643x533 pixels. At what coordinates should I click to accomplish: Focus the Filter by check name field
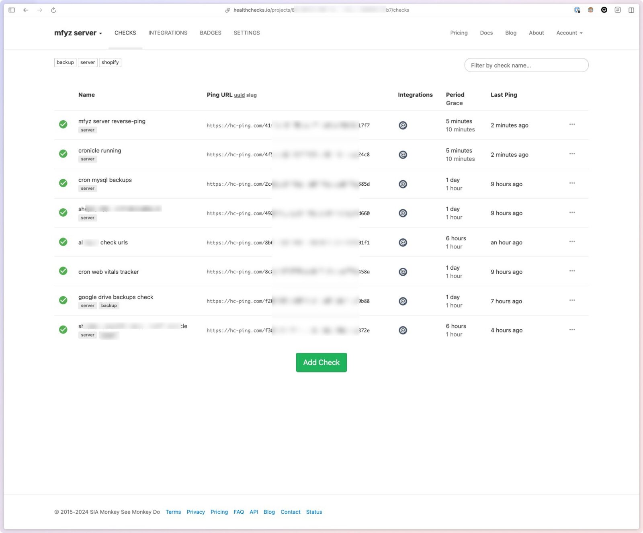click(526, 65)
